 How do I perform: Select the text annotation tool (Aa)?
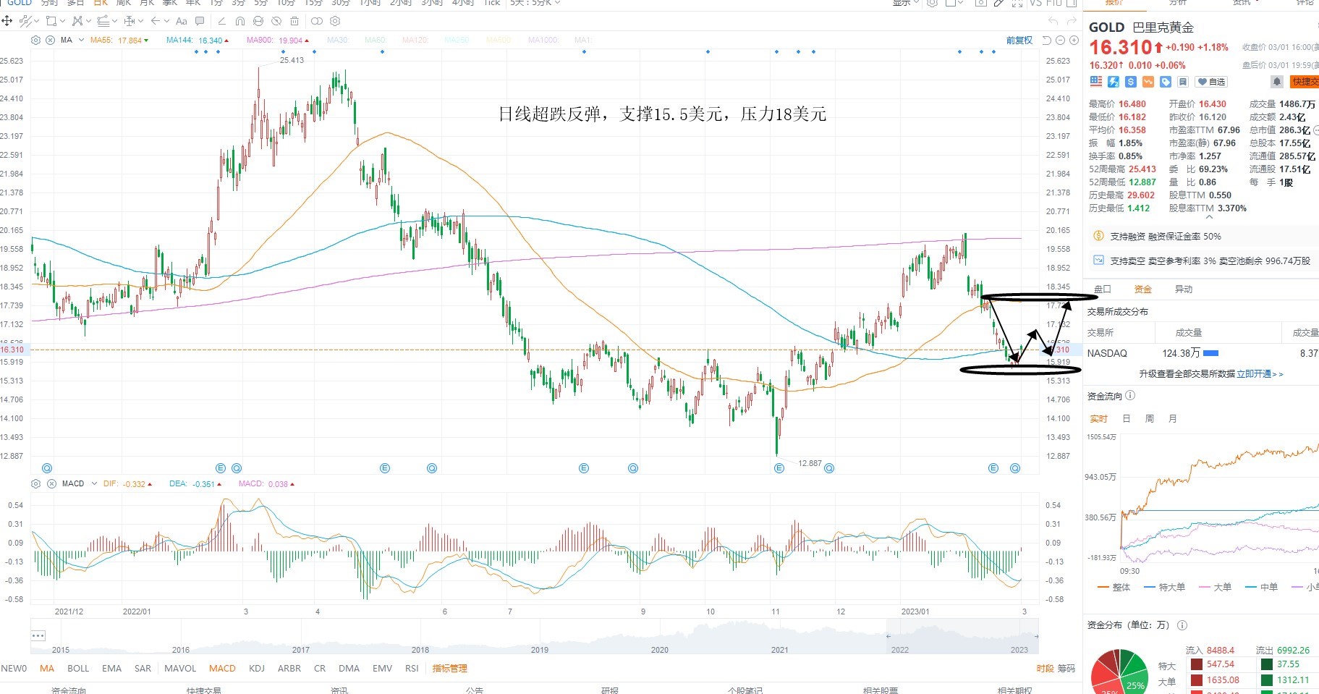(x=182, y=21)
